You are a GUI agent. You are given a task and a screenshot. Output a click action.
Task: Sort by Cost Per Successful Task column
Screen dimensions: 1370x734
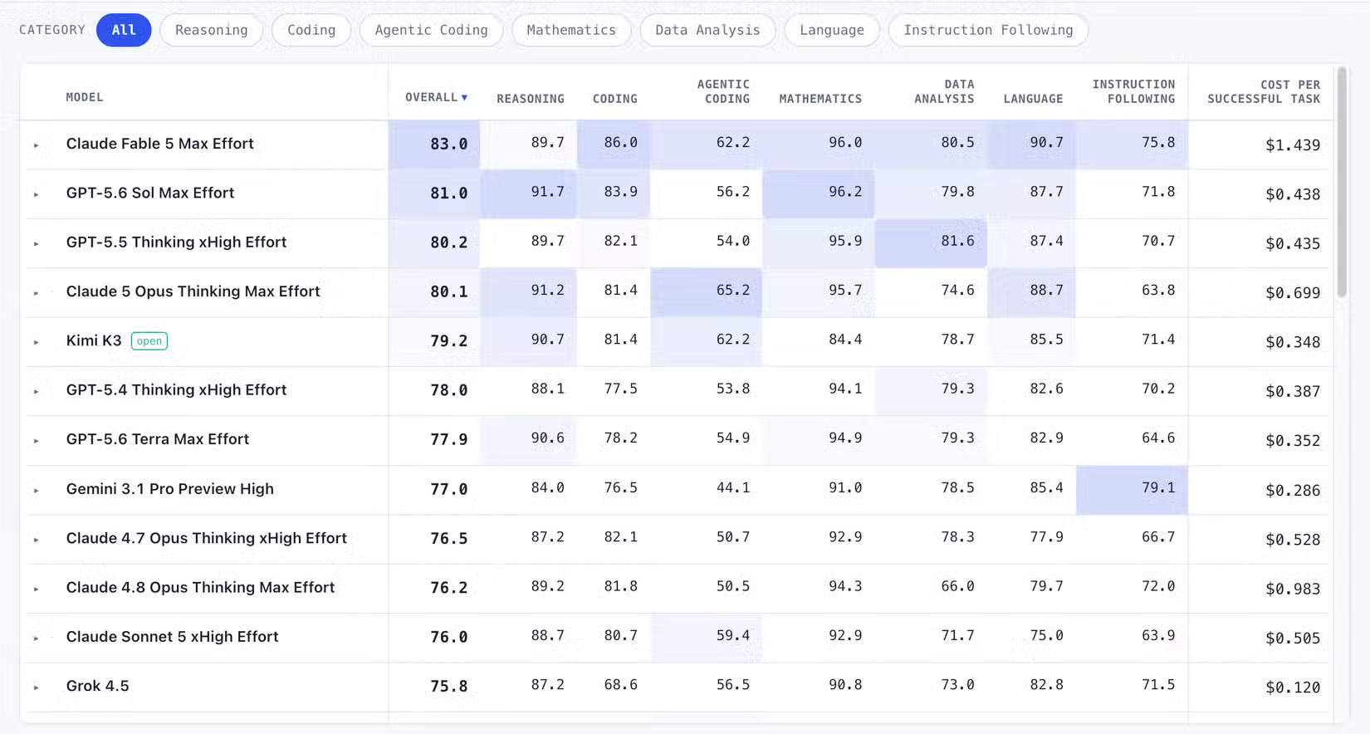coord(1264,91)
